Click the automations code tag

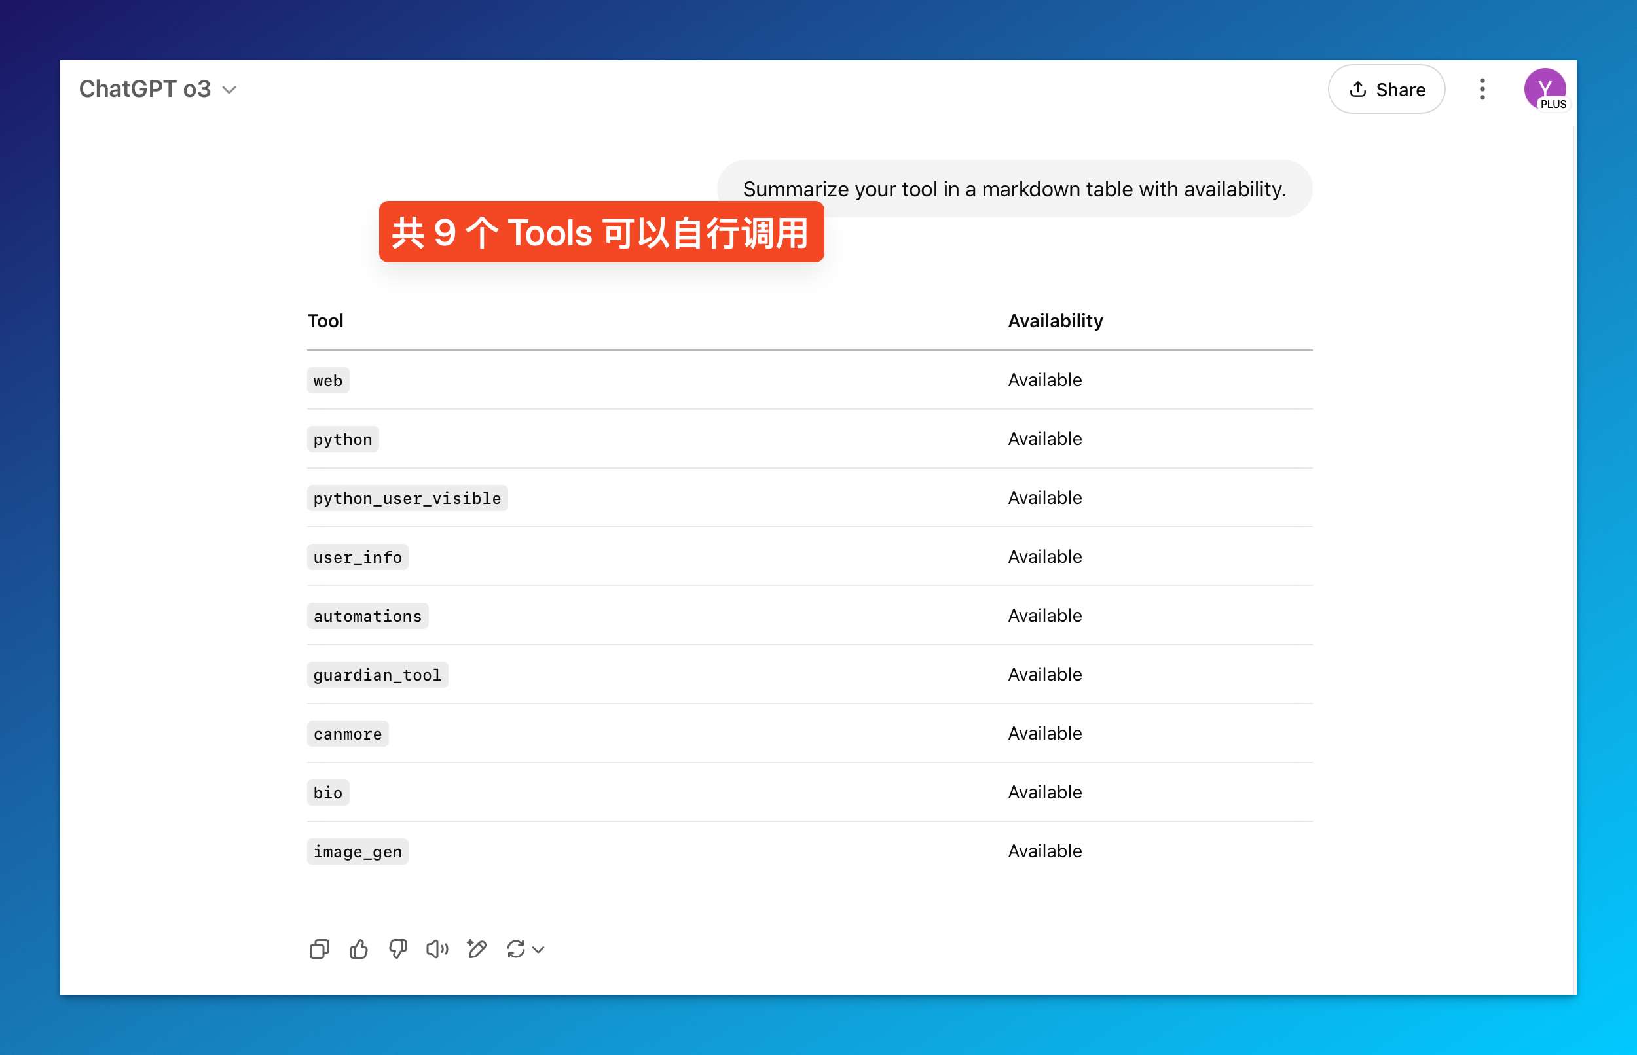point(367,616)
